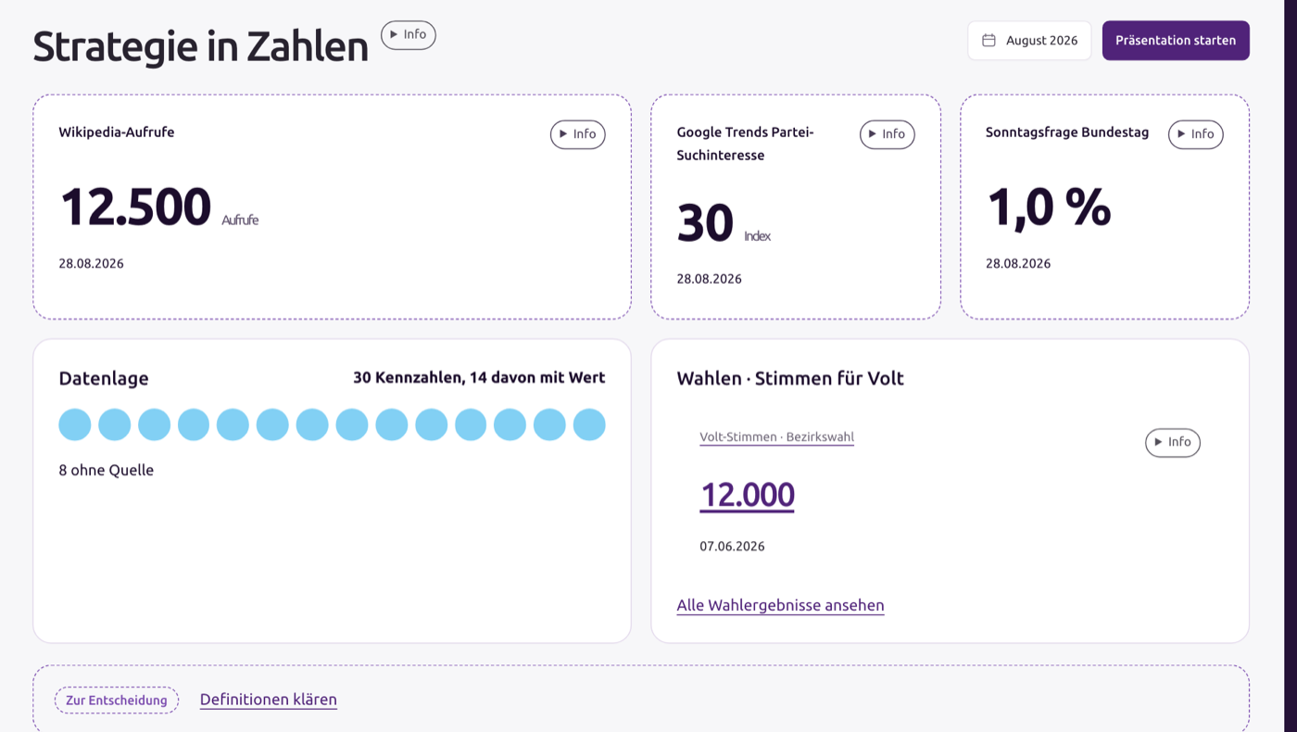Select the Wikipedia-Aufrufe card title
The image size is (1297, 732).
click(x=117, y=133)
